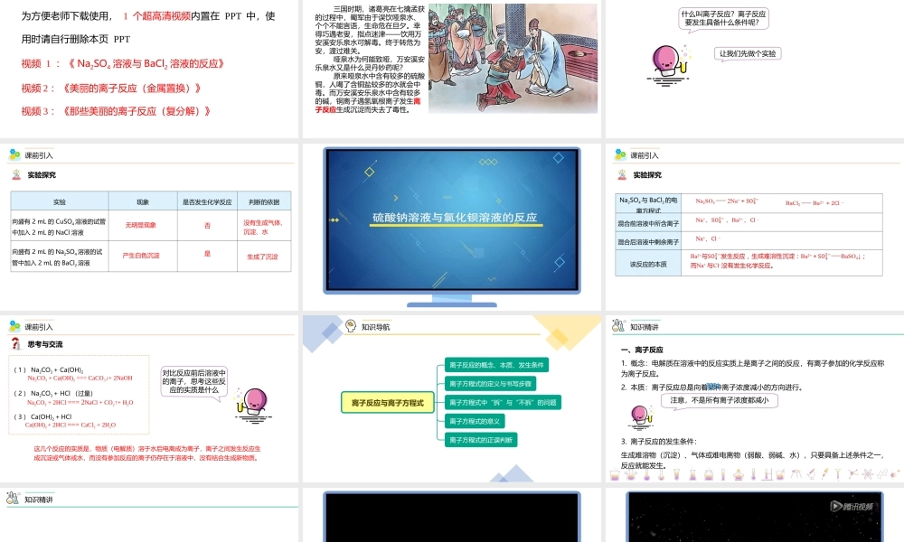904x542 pixels.
Task: Click the red cell 生成了沉淀
Action: pyautogui.click(x=262, y=257)
